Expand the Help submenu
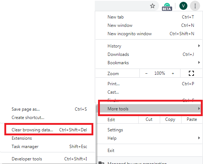The height and width of the screenshot is (164, 203). [x=150, y=138]
